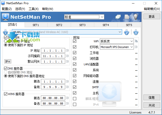The width and height of the screenshot is (162, 115).
Task: Toggle the WINS 服务器 checkbox
Action: [x=6, y=94]
